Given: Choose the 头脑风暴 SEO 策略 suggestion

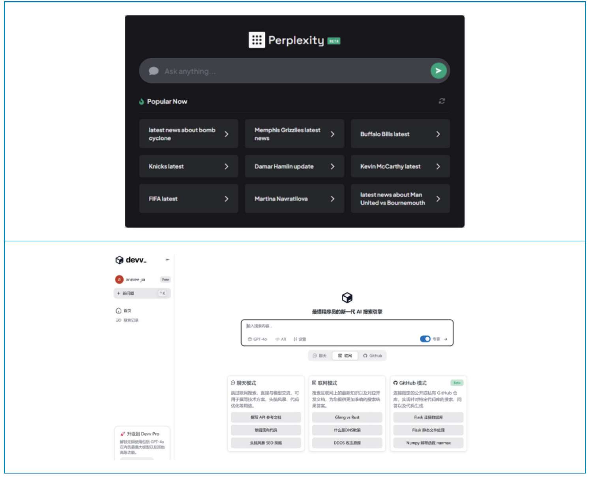Looking at the screenshot, I should (x=266, y=443).
